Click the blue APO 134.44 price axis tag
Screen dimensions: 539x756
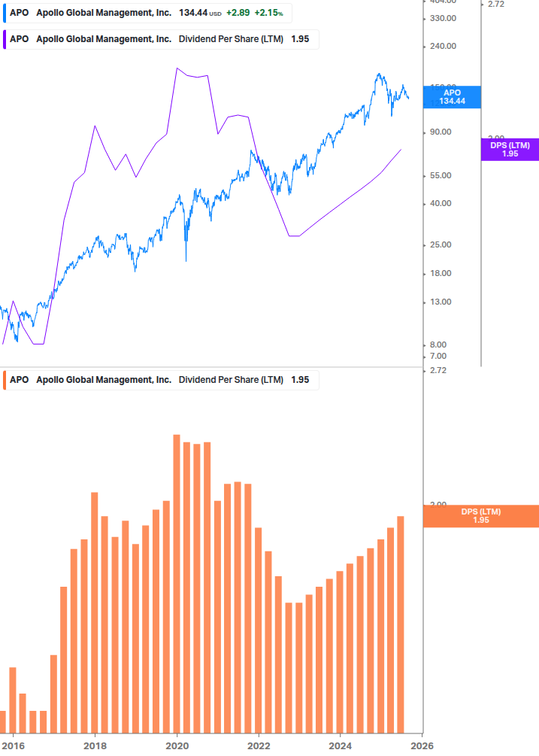[x=452, y=97]
